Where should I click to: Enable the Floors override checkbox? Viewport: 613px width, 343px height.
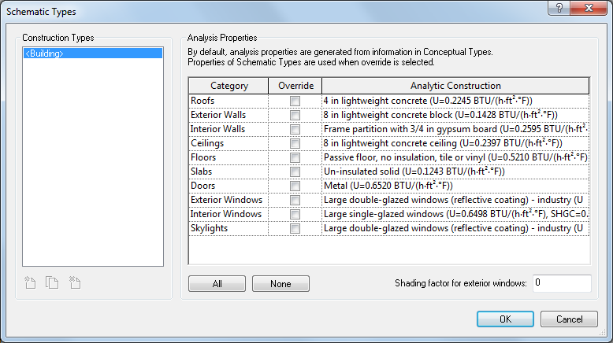click(295, 157)
